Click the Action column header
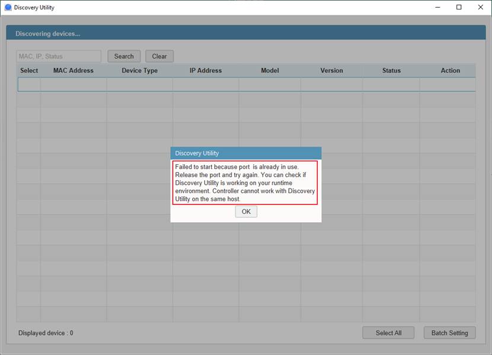Screen dimensions: 492x355 click(x=450, y=71)
